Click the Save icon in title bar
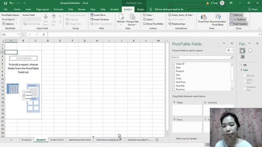The image size is (262, 147). 5,3
